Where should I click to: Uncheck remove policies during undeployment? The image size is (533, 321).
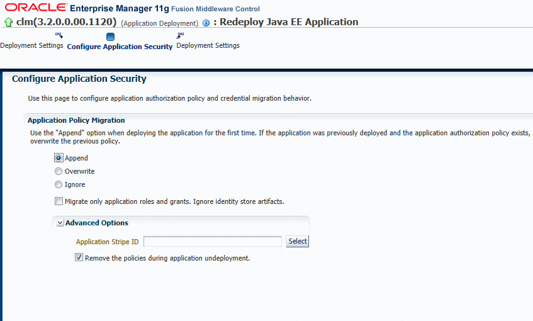click(79, 257)
